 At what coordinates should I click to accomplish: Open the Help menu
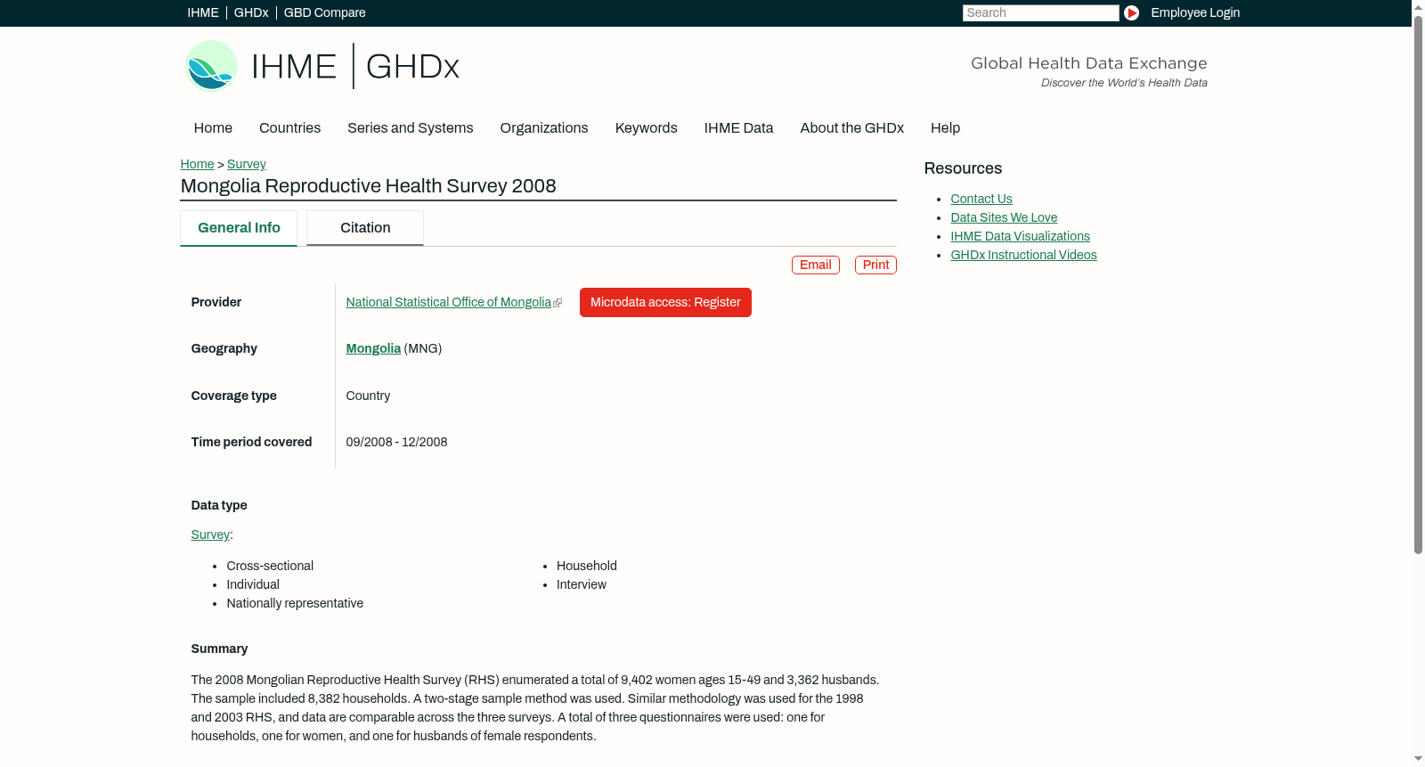click(946, 128)
